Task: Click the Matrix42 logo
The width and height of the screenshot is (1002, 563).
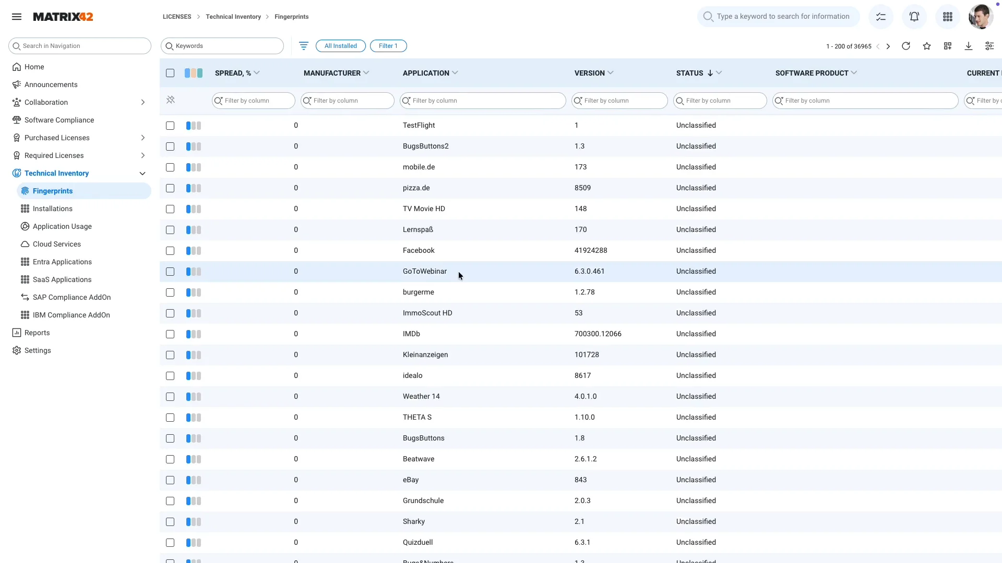Action: coord(63,17)
